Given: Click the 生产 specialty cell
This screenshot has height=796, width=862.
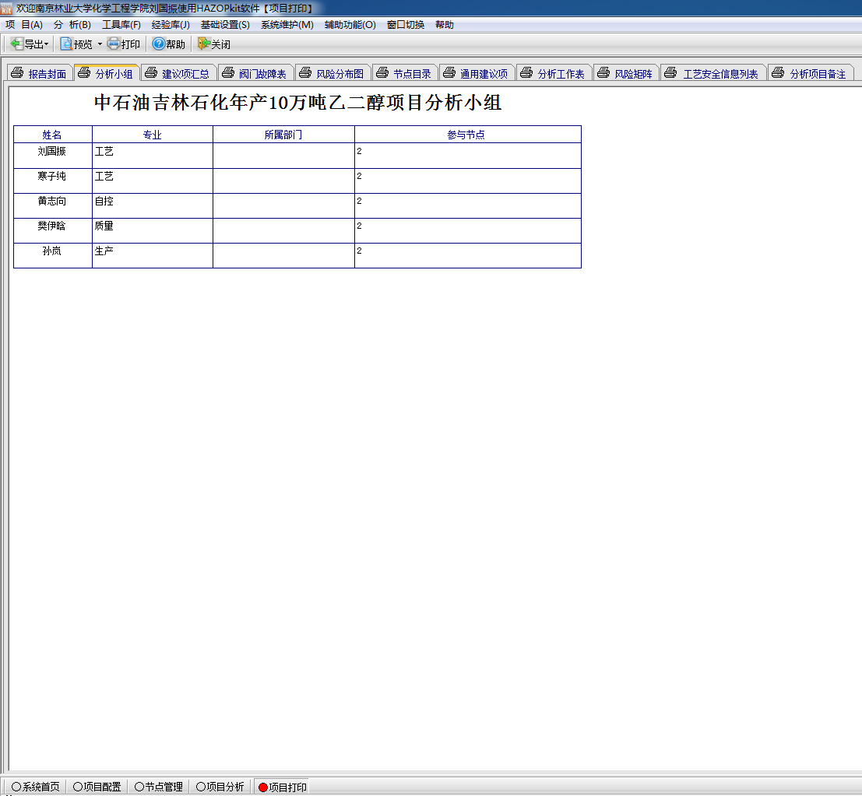Looking at the screenshot, I should coord(153,255).
